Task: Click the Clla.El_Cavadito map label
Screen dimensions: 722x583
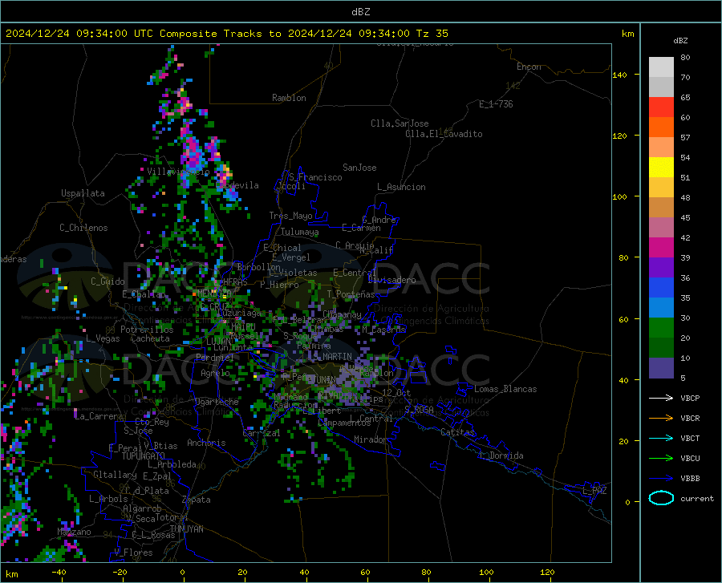Action: click(444, 134)
